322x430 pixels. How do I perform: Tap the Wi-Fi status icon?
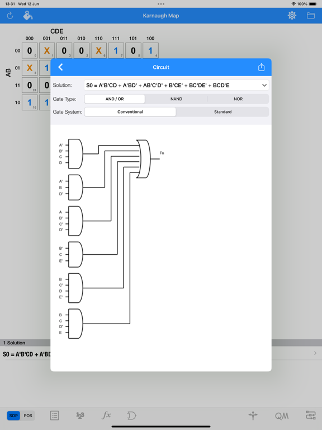(x=293, y=4)
